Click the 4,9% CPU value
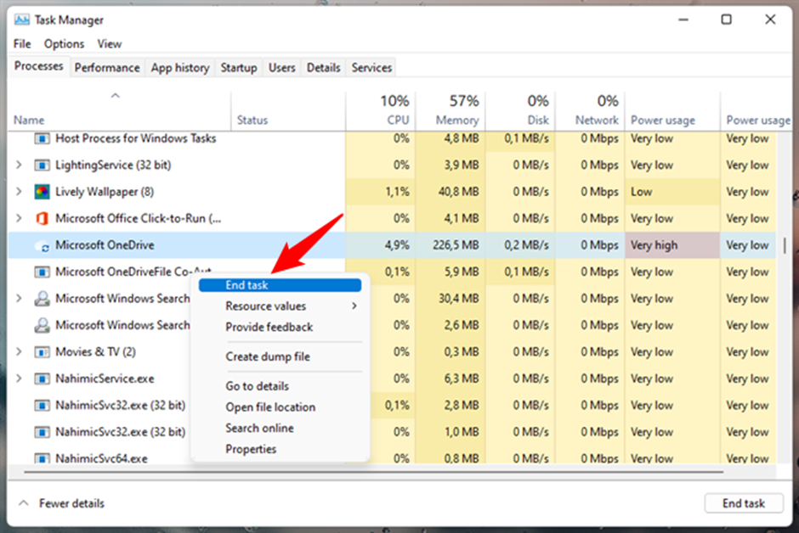The height and width of the screenshot is (533, 799). [x=397, y=245]
